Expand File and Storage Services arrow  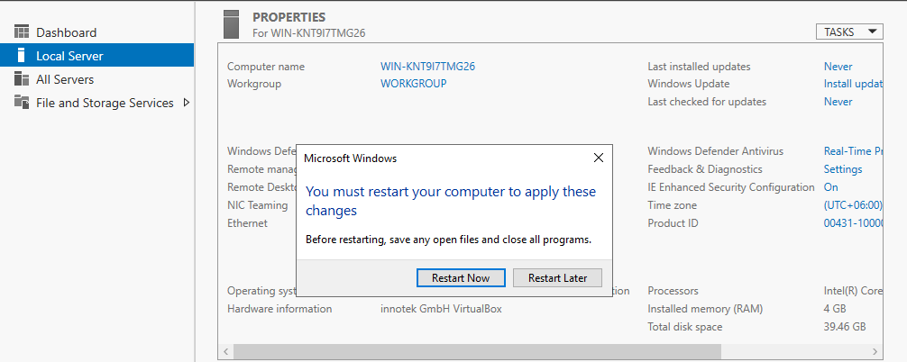pos(187,103)
